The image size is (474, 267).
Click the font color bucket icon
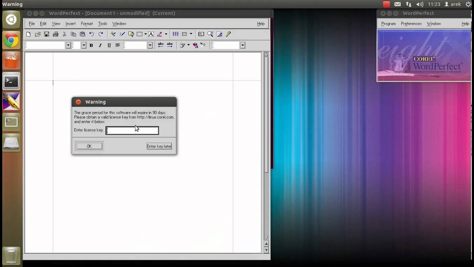point(195,45)
